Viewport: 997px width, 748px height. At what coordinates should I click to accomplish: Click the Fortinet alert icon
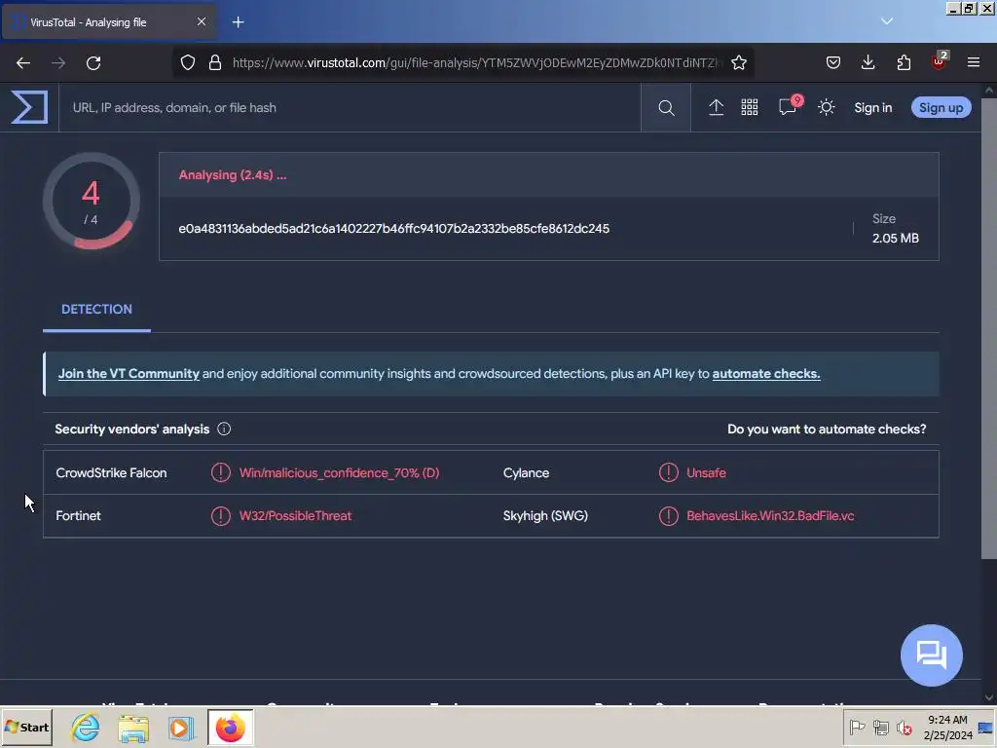[x=221, y=516]
